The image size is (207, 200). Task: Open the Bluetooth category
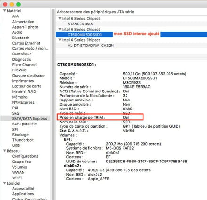[x=21, y=38]
